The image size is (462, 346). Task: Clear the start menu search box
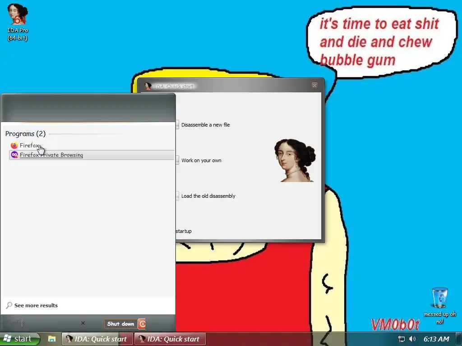point(83,323)
